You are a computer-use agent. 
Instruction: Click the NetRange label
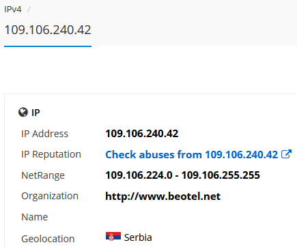click(x=43, y=175)
